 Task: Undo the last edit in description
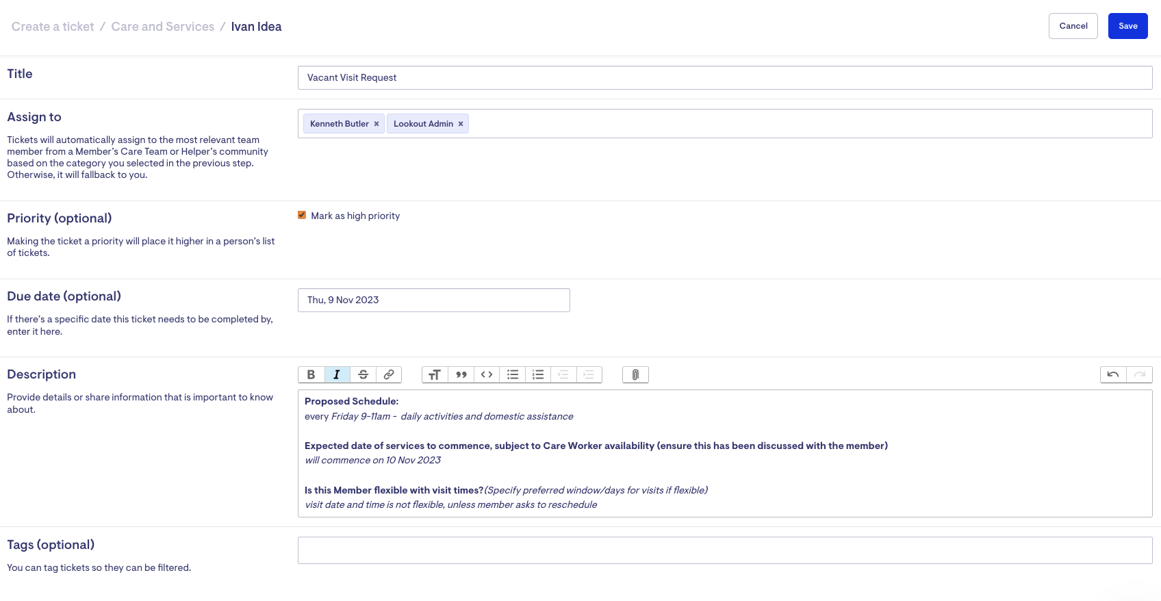(x=1113, y=374)
